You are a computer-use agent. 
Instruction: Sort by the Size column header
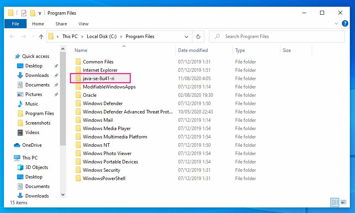(x=287, y=50)
